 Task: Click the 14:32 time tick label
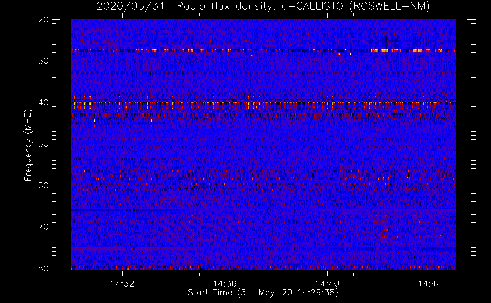[122, 284]
